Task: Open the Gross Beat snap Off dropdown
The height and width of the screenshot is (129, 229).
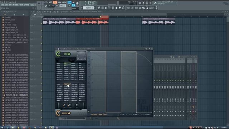Action: tap(124, 115)
